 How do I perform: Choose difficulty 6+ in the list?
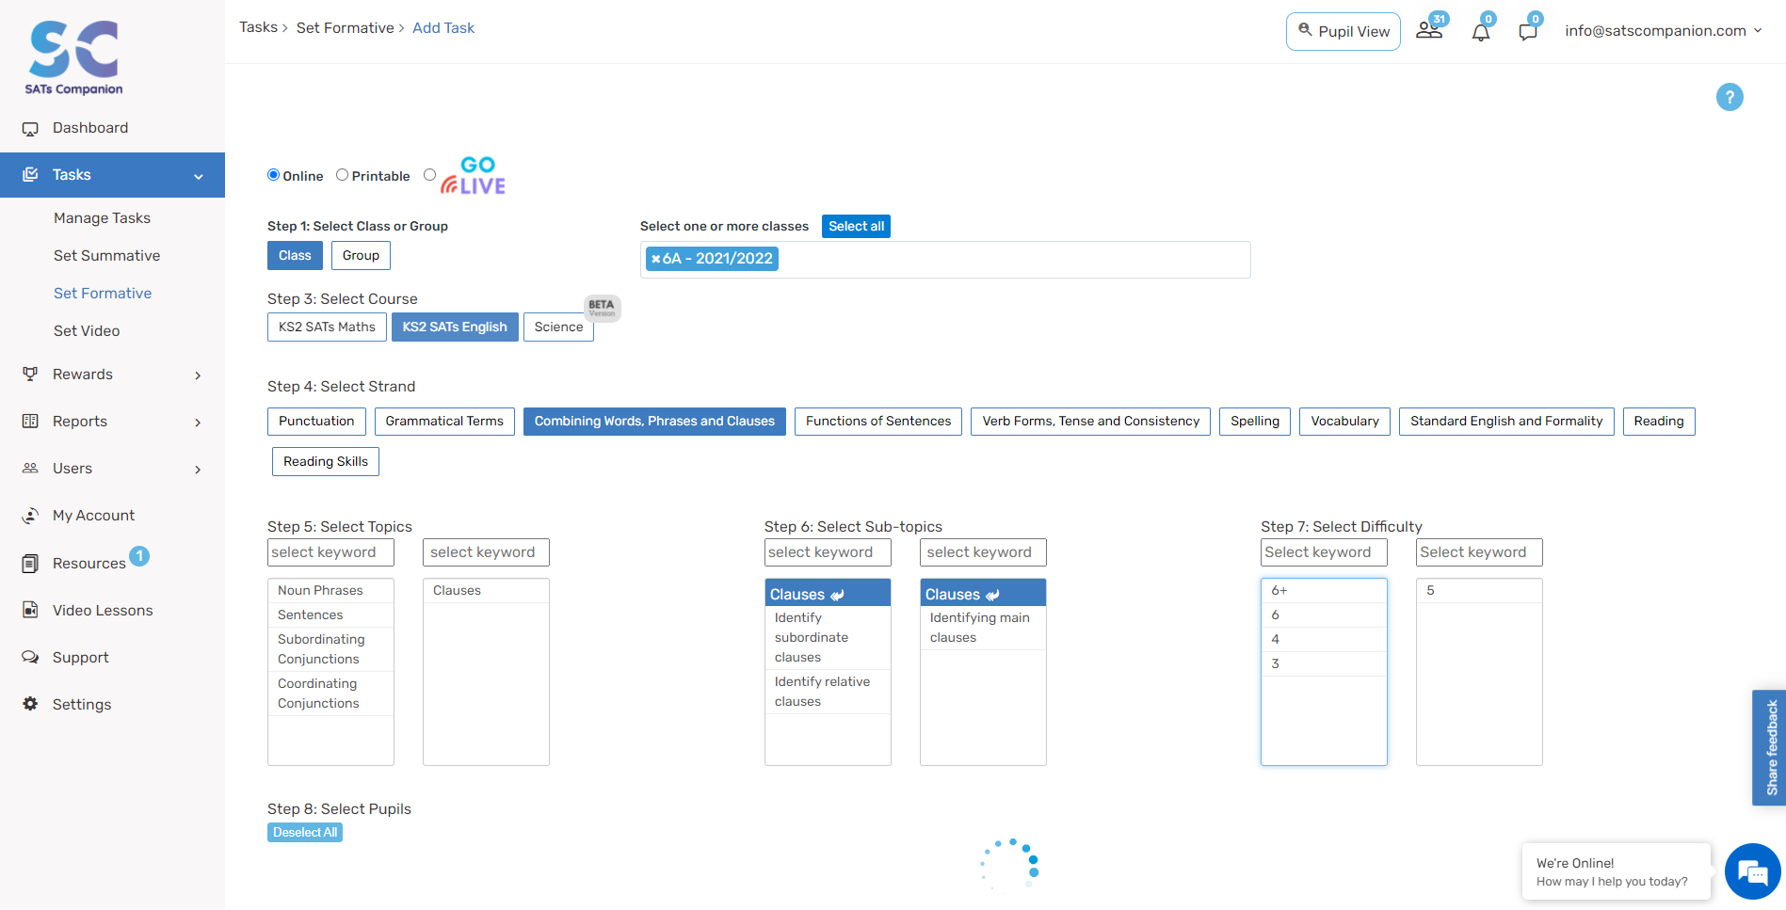pyautogui.click(x=1324, y=591)
